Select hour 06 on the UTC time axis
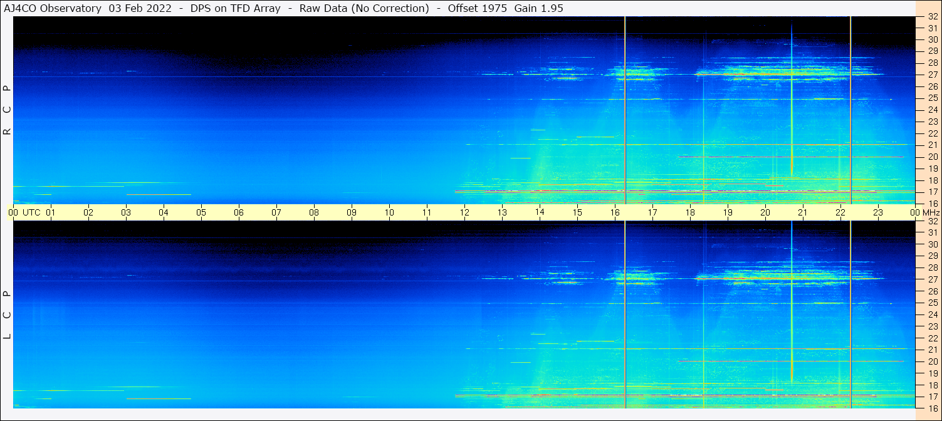Screen dimensions: 942x421 (x=239, y=212)
